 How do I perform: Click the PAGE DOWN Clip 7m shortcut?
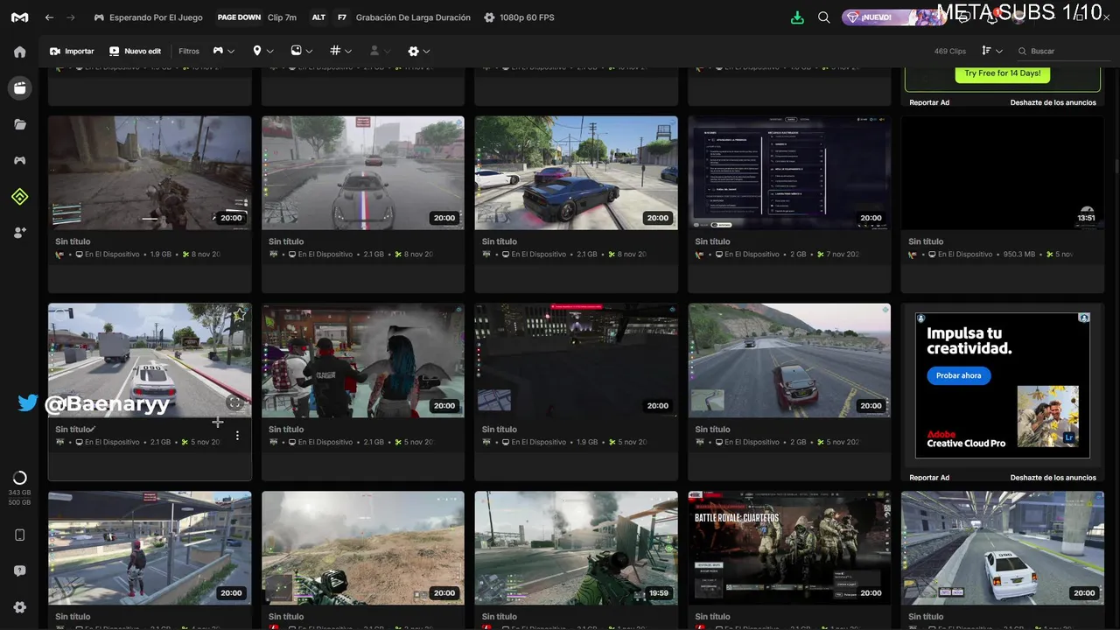pos(256,17)
